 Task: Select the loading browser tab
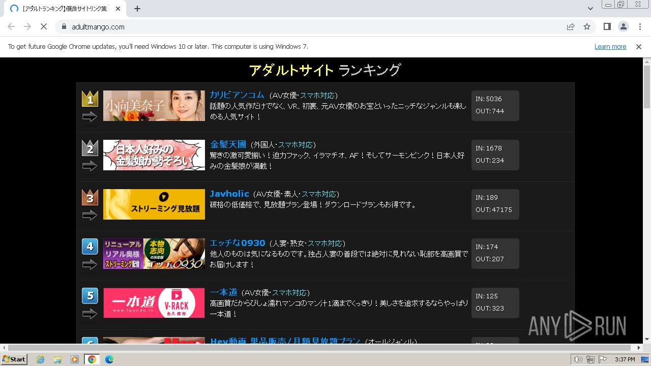(x=65, y=9)
